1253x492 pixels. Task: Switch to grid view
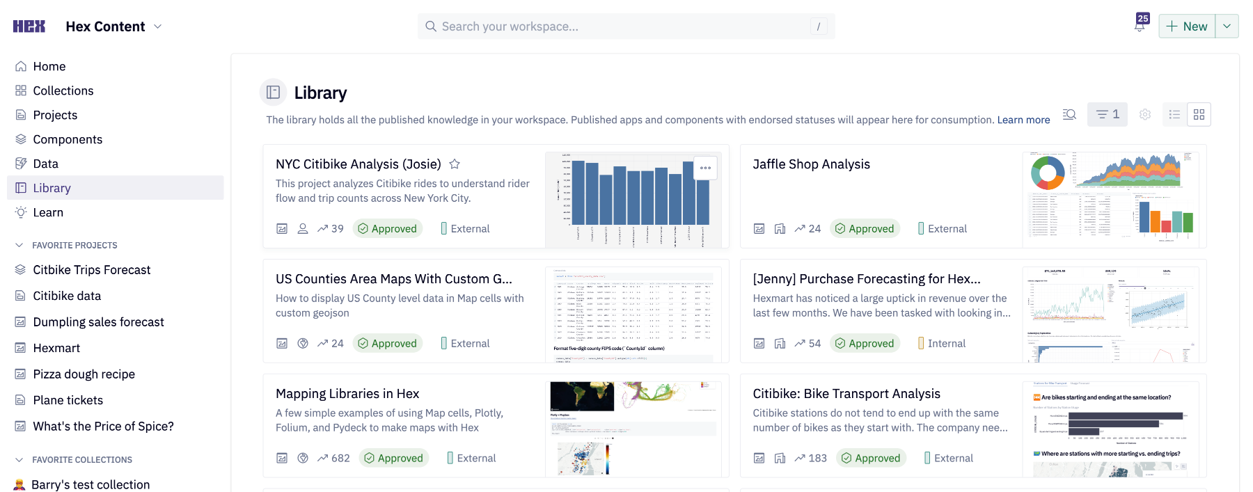pyautogui.click(x=1199, y=114)
